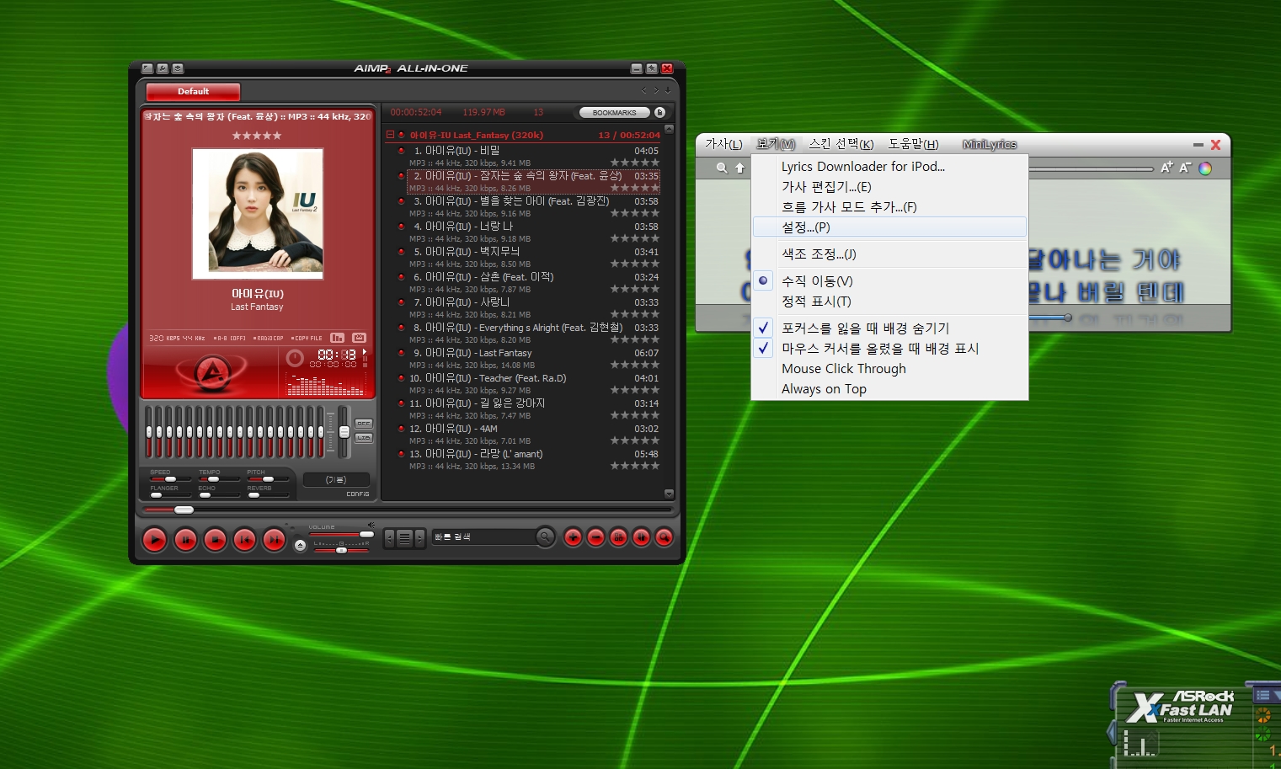Viewport: 1281px width, 769px height.
Task: Open the equalizer preset selector box
Action: click(x=336, y=479)
